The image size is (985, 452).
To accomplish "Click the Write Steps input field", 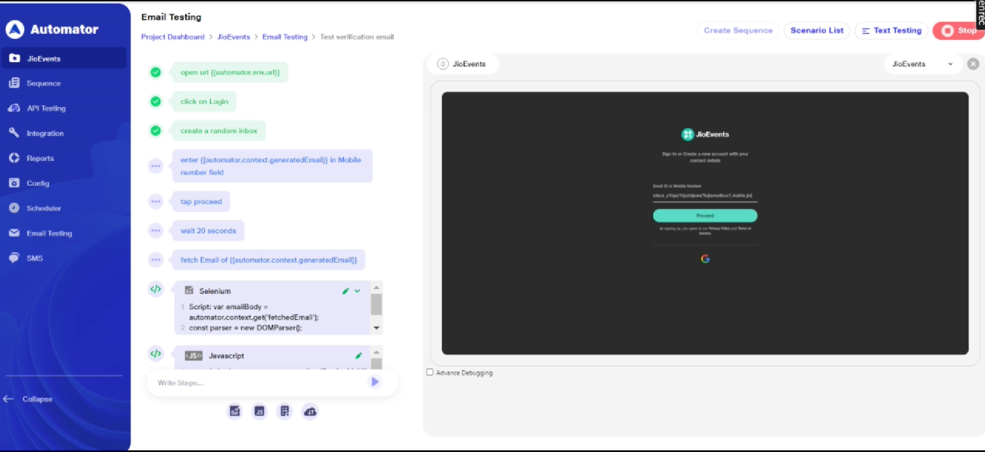I will coord(259,382).
